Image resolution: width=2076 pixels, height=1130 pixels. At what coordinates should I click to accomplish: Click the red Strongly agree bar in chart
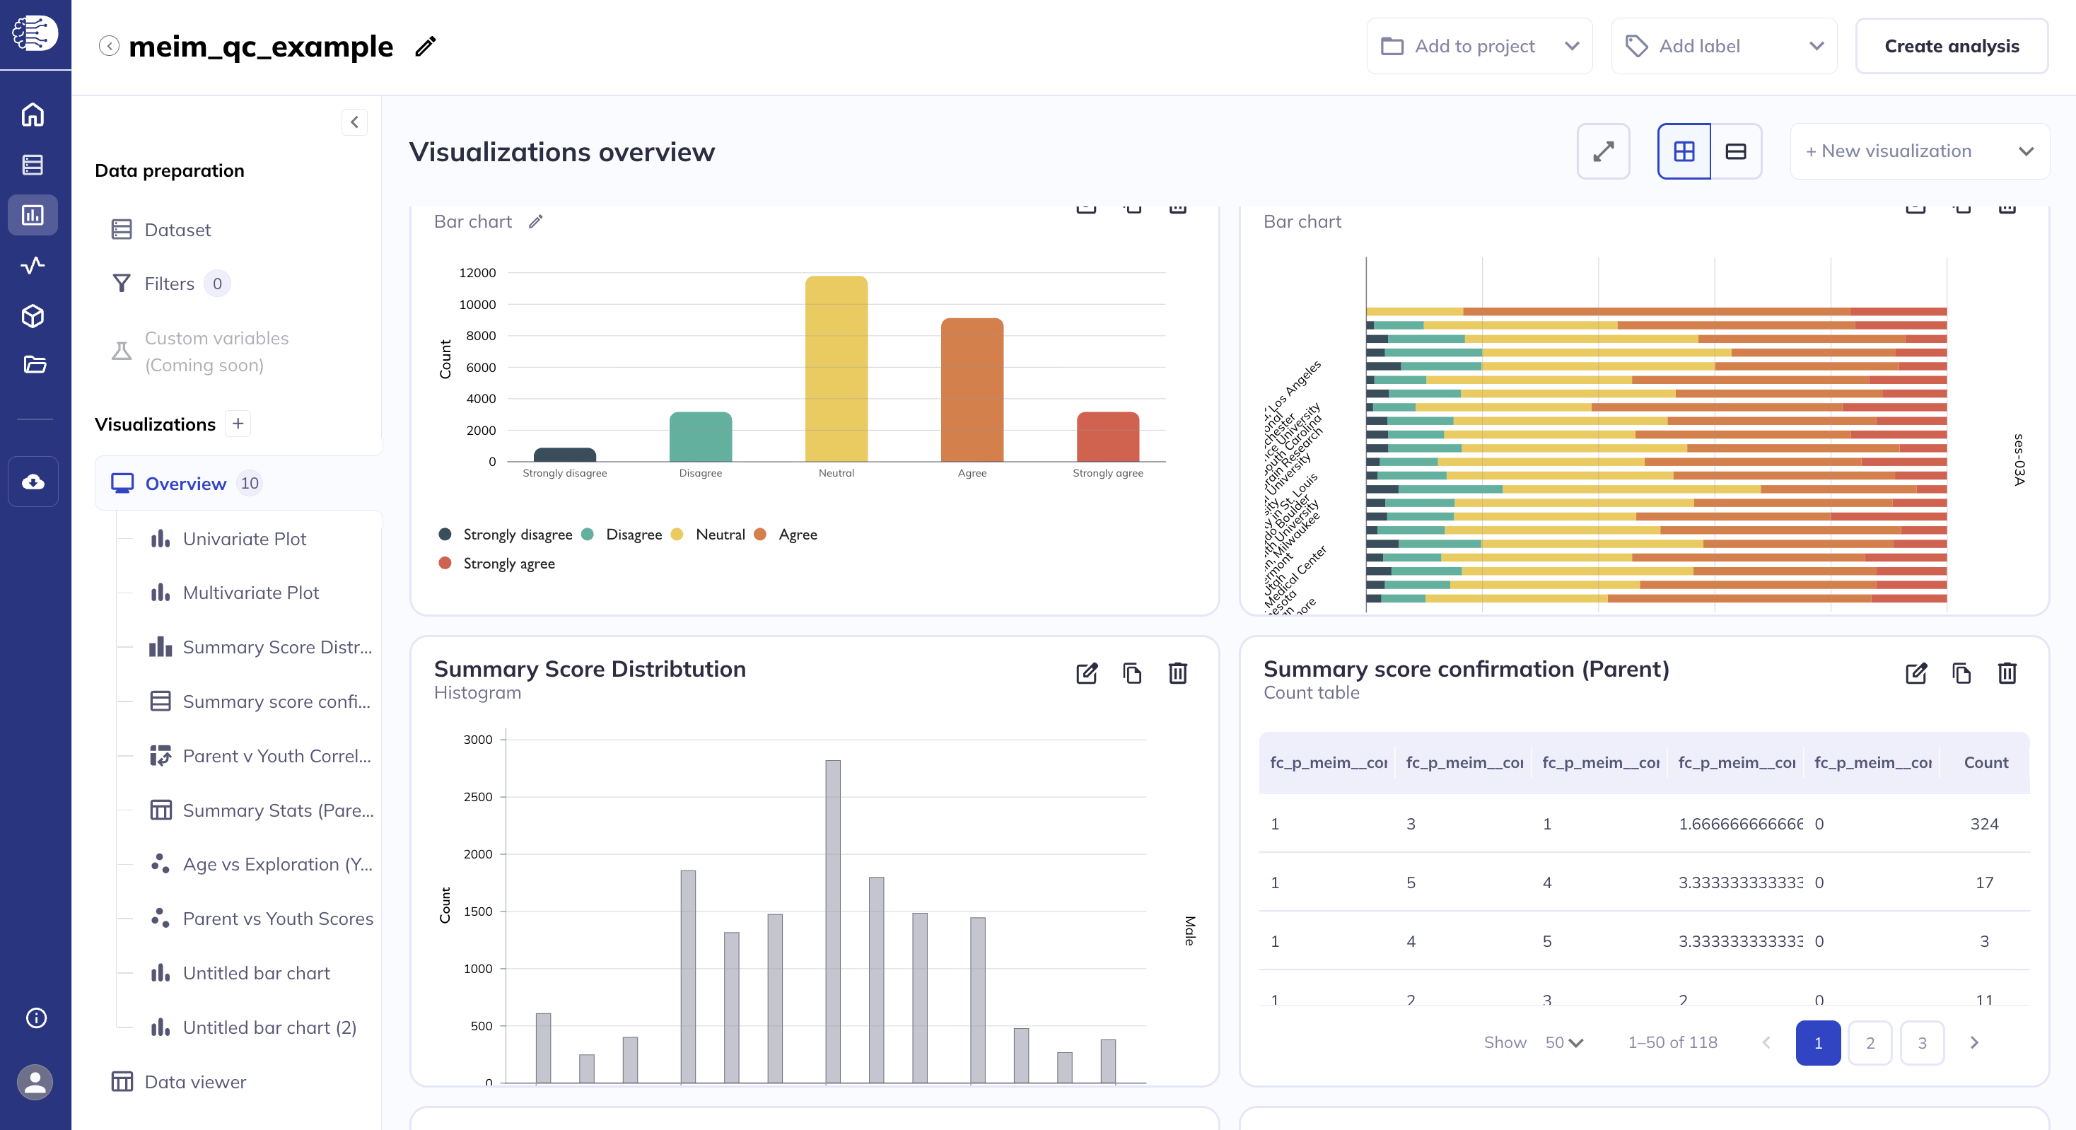coord(1108,437)
